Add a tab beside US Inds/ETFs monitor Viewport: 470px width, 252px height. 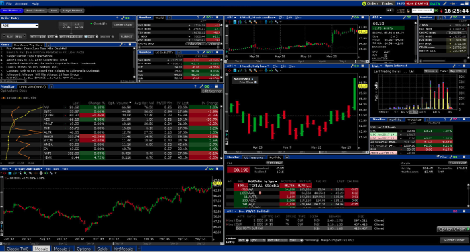(x=179, y=53)
